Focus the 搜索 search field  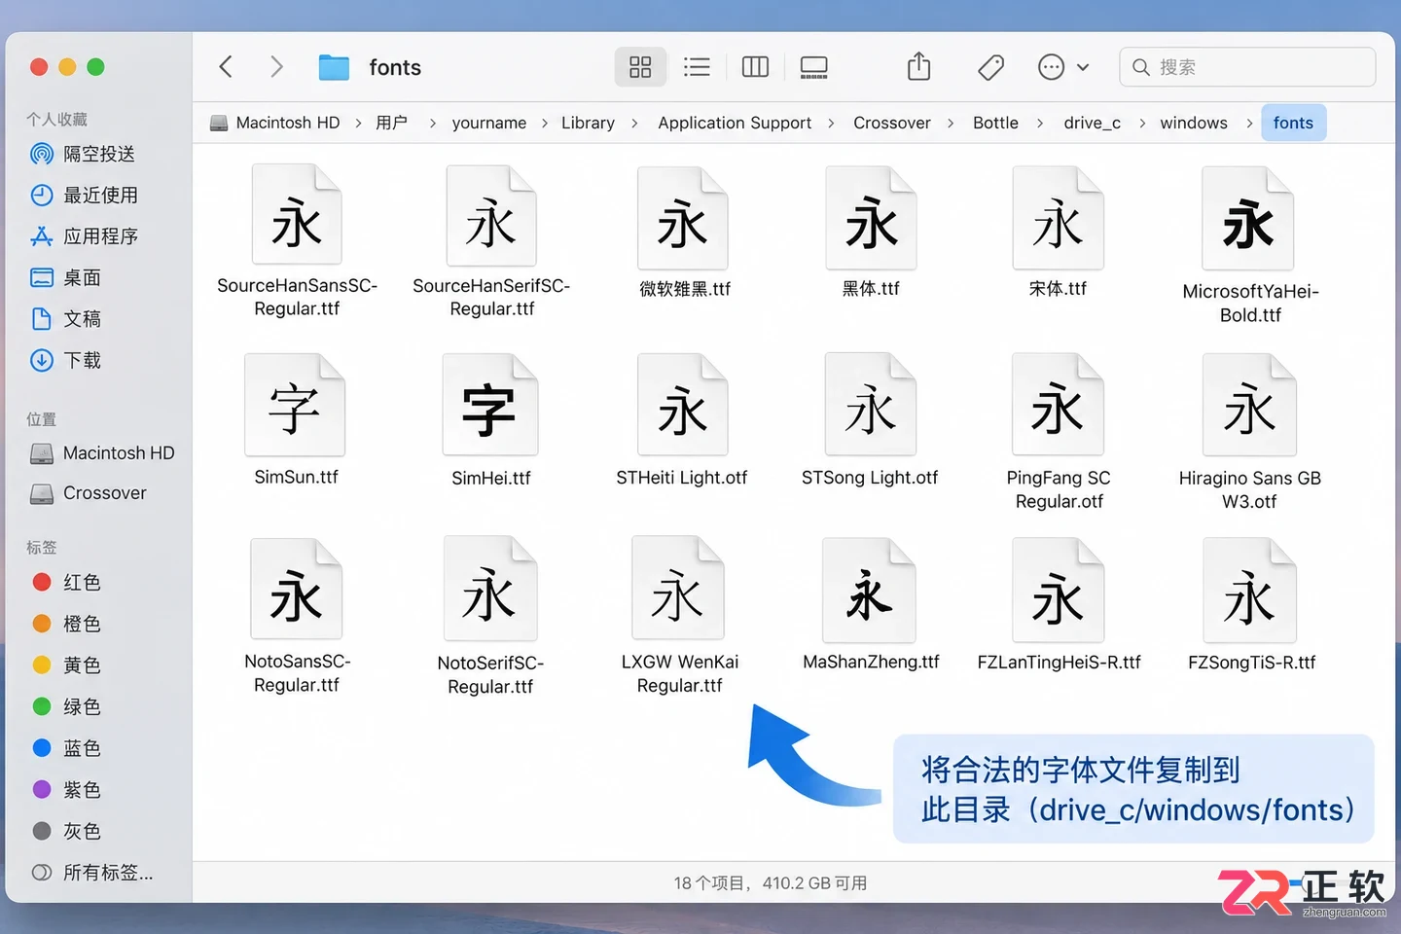1247,67
